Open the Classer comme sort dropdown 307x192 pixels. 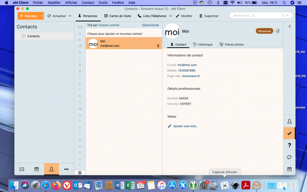pyautogui.click(x=109, y=25)
